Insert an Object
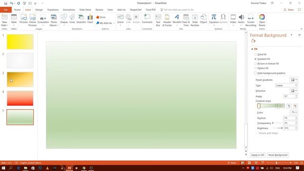Image resolution: width=304 pixels, height=171 pixels. (x=203, y=19)
